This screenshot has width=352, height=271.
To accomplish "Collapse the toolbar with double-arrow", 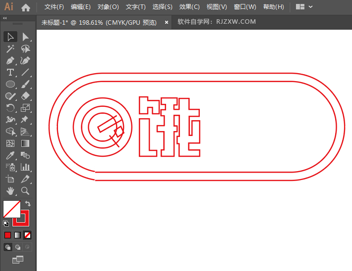I will [x=5, y=18].
